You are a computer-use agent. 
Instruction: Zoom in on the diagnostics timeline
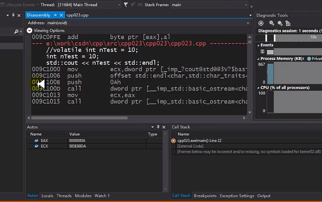tap(271, 23)
